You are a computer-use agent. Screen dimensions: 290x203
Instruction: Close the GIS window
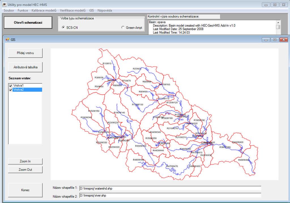coord(283,40)
